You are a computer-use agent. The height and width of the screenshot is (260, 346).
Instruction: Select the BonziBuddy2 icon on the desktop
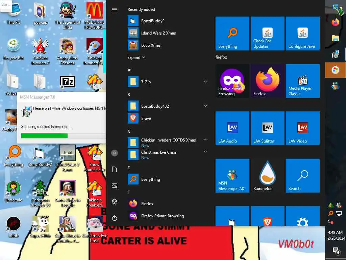click(41, 156)
